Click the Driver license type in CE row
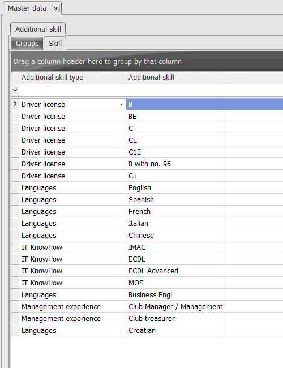The image size is (283, 368). pyautogui.click(x=72, y=140)
